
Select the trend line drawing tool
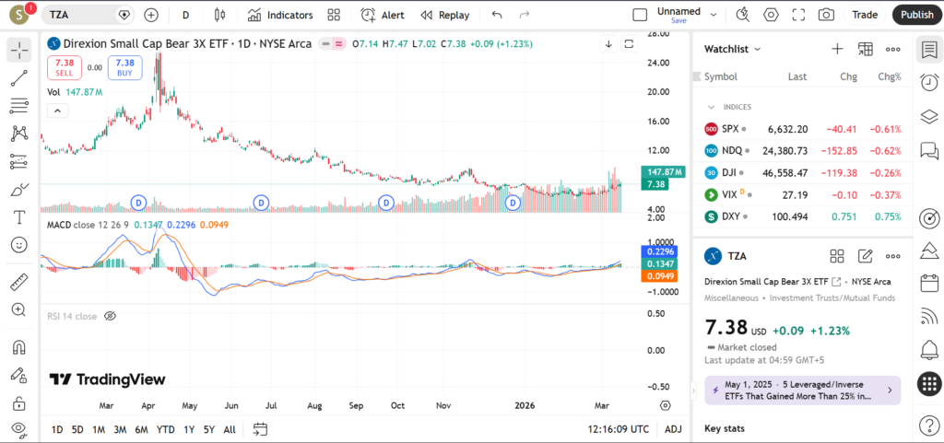18,78
